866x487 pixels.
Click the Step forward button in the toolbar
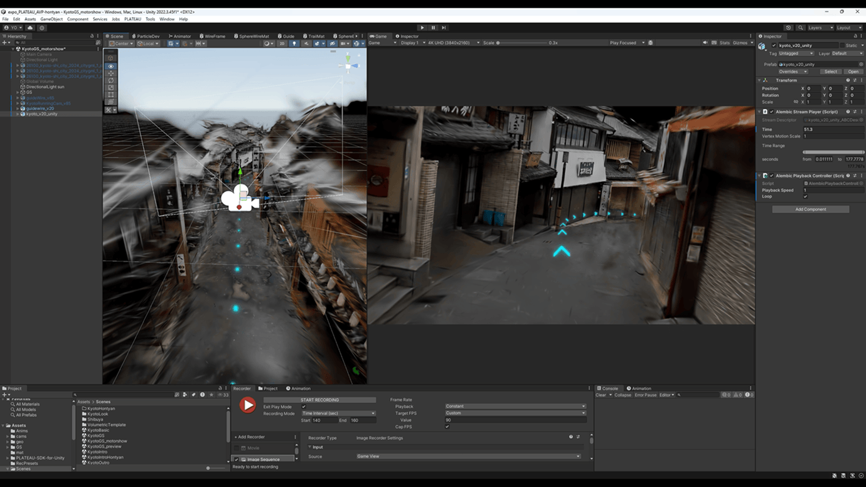click(444, 28)
